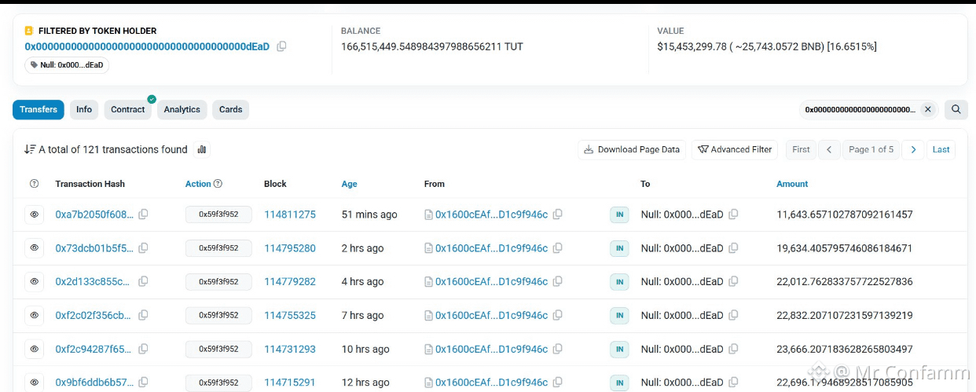The image size is (976, 392).
Task: Copy the dEaD token holder address
Action: 281,46
